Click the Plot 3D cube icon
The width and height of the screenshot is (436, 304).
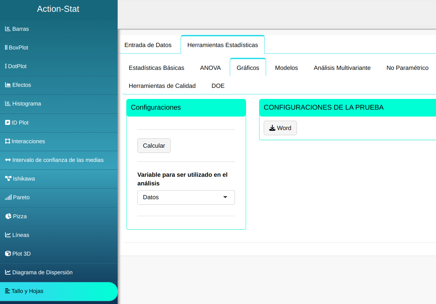point(8,254)
